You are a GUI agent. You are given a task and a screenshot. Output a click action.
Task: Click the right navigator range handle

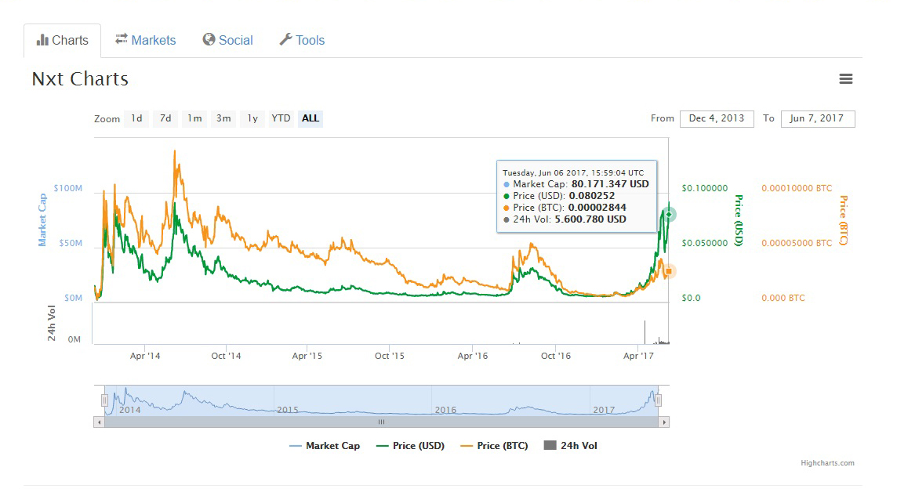coord(658,400)
